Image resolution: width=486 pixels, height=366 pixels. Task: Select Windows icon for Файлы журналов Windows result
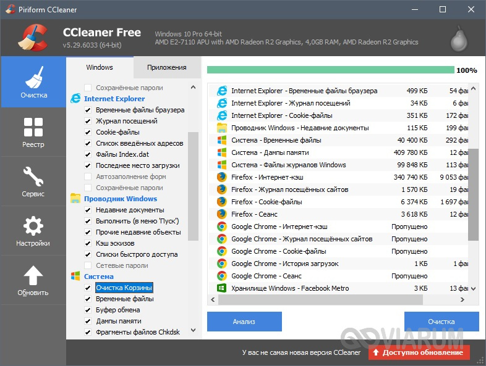[221, 165]
